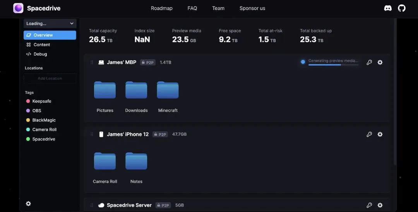The image size is (418, 212).
Task: Select the Camera Roll tag in sidebar
Action: [41, 129]
